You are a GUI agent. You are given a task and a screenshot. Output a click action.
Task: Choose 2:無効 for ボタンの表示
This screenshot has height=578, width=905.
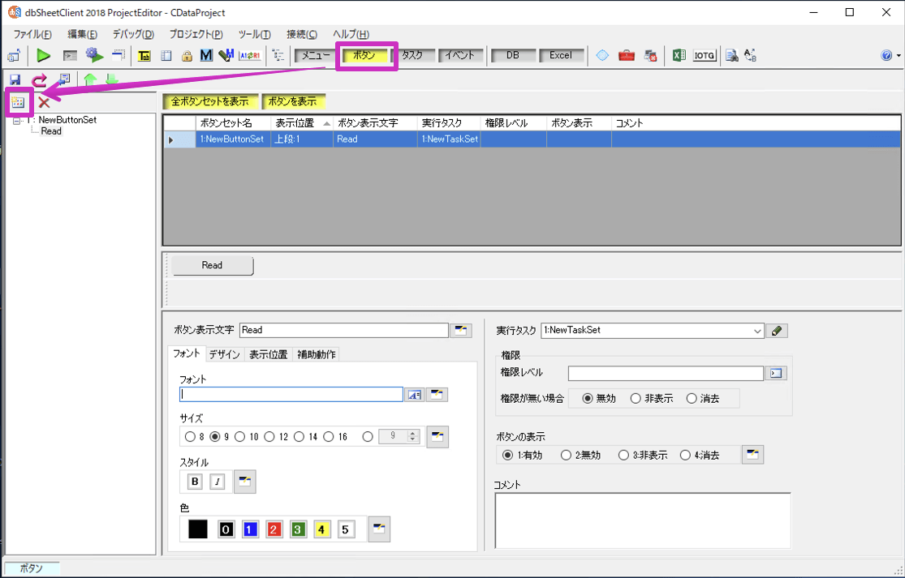(x=566, y=456)
